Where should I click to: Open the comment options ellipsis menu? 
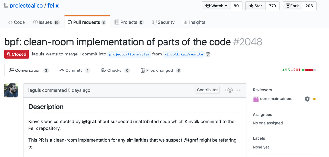click(239, 90)
